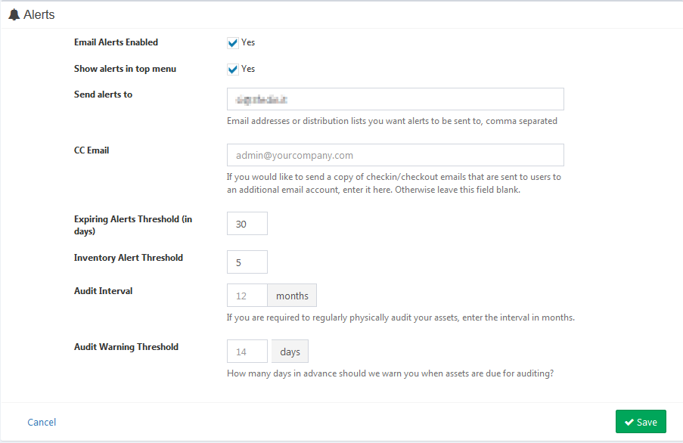The height and width of the screenshot is (443, 683).
Task: Edit the Inventory Alert Threshold field
Action: [247, 262]
